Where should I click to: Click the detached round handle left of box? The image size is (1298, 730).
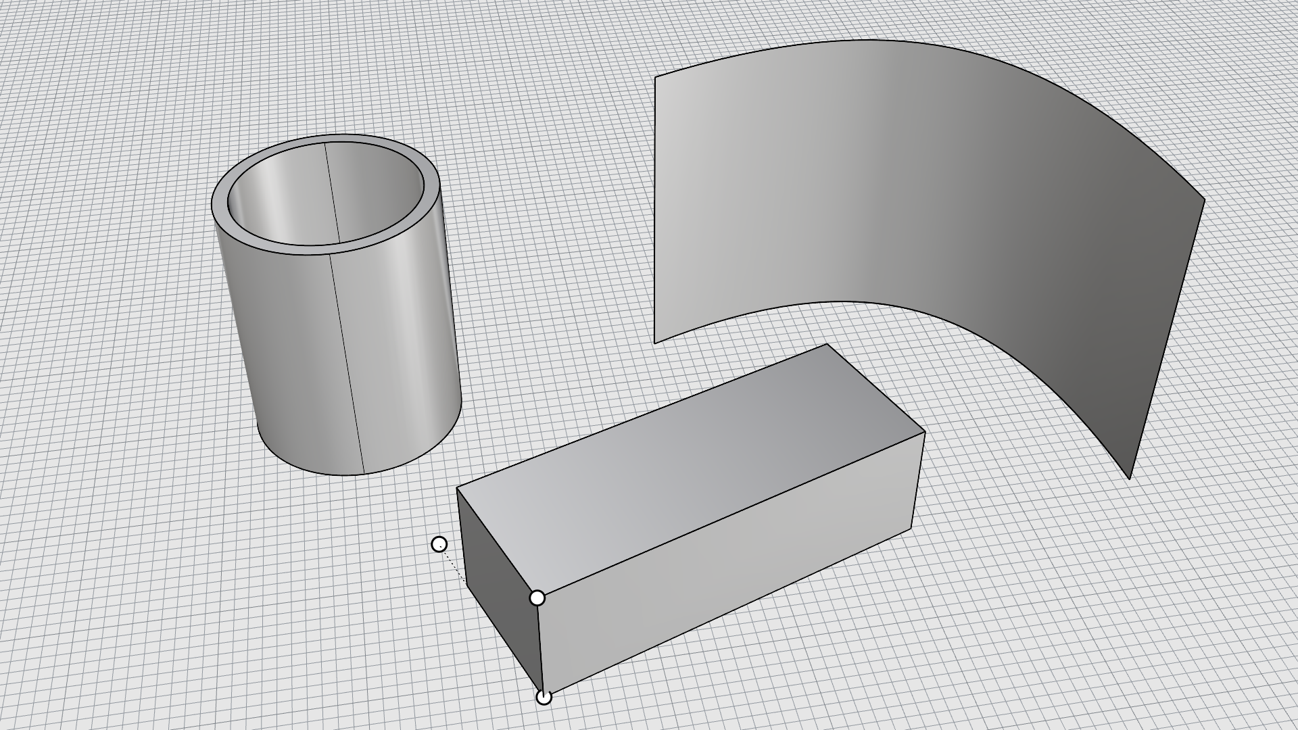(x=439, y=544)
